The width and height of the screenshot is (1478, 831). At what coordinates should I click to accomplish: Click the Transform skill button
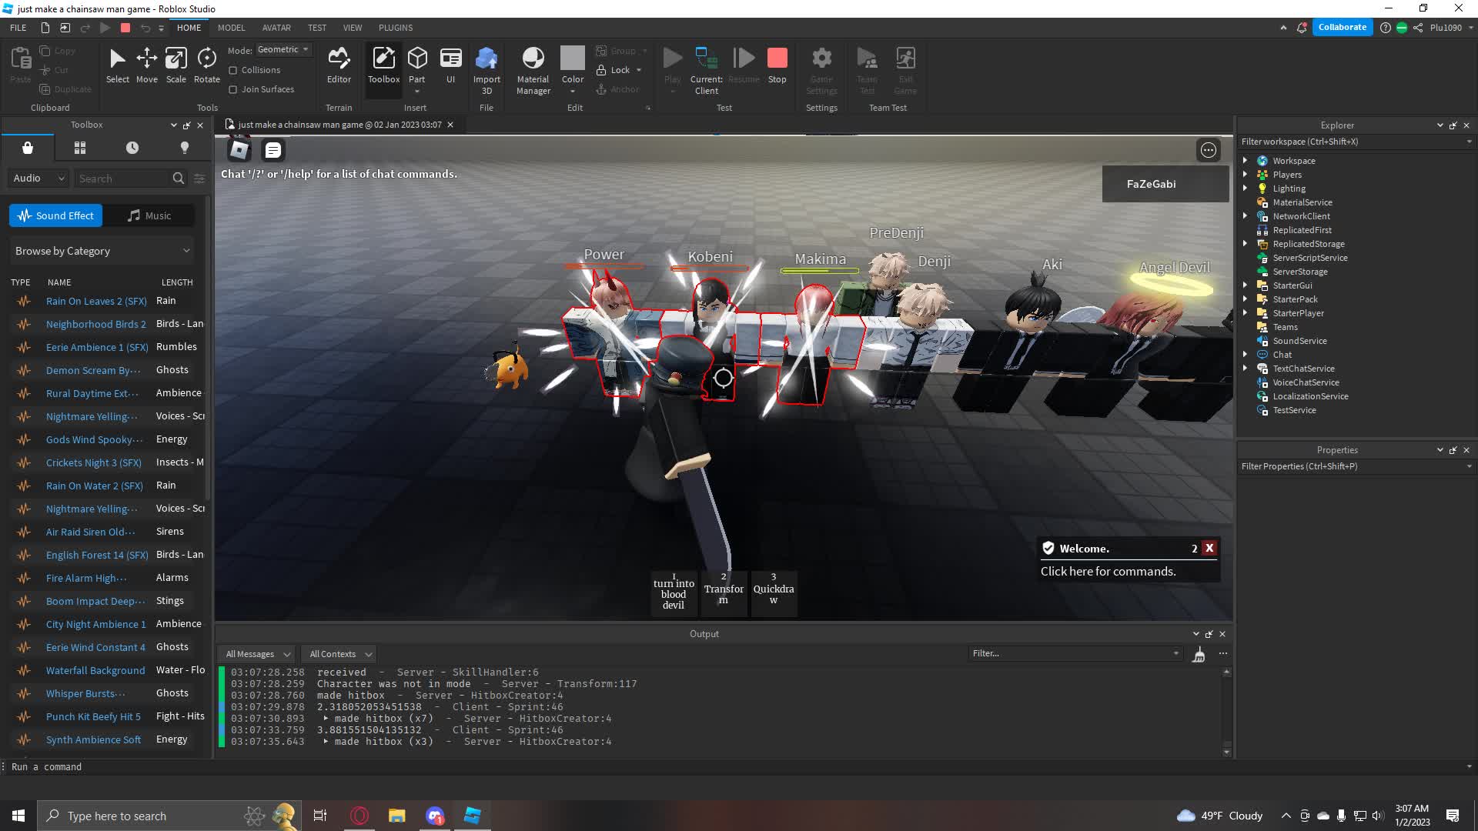[724, 593]
